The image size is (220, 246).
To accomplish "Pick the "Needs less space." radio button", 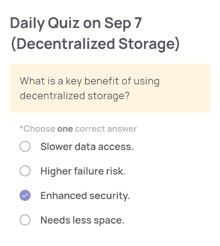I will point(25,220).
